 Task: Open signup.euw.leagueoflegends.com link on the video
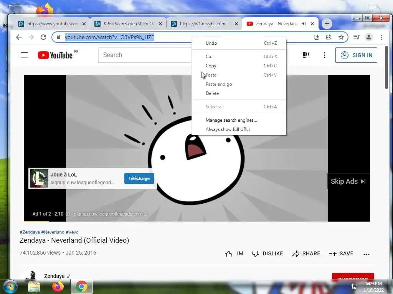click(x=111, y=214)
